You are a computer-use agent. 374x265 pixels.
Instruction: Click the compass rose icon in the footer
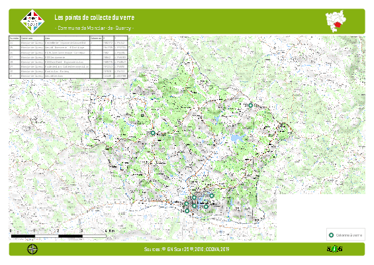click(32, 249)
